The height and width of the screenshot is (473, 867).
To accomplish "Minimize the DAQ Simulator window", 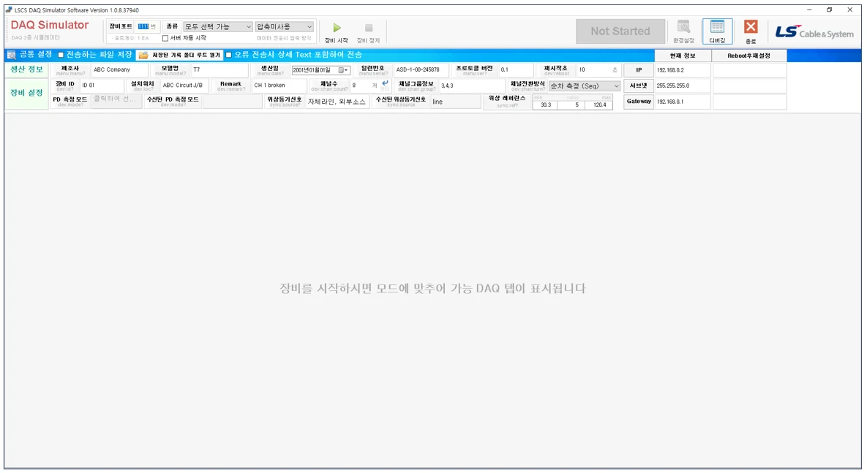I will [x=809, y=10].
